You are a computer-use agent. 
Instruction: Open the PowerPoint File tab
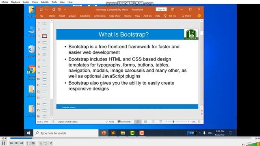pos(41,16)
